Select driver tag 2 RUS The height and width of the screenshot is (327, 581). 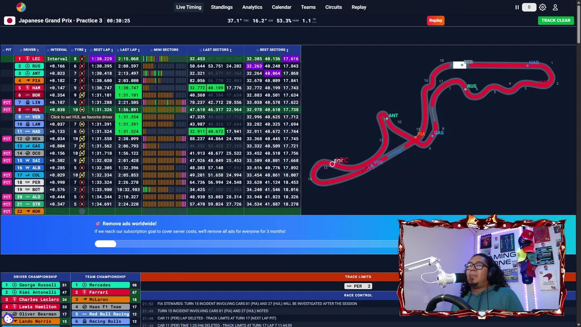[x=30, y=66]
